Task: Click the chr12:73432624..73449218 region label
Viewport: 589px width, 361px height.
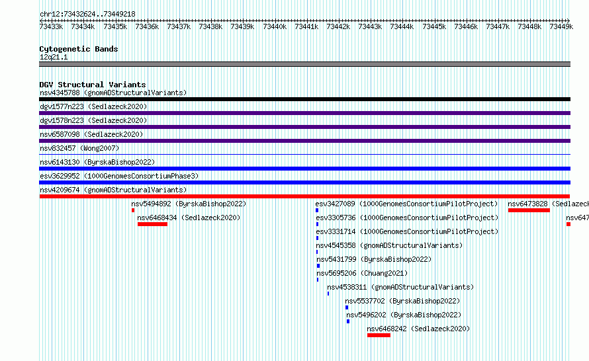Action: point(87,15)
